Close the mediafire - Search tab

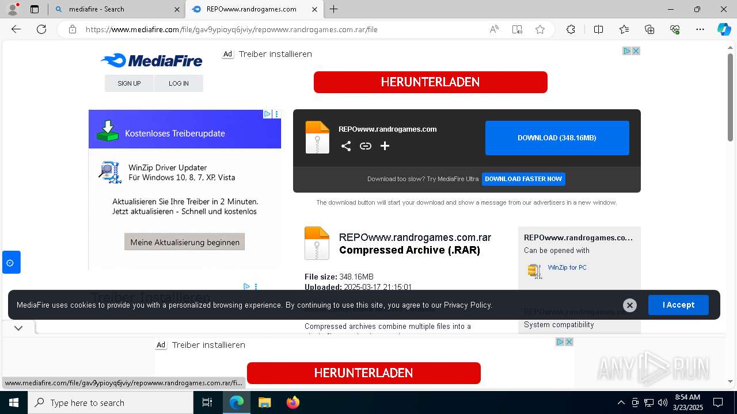177,9
